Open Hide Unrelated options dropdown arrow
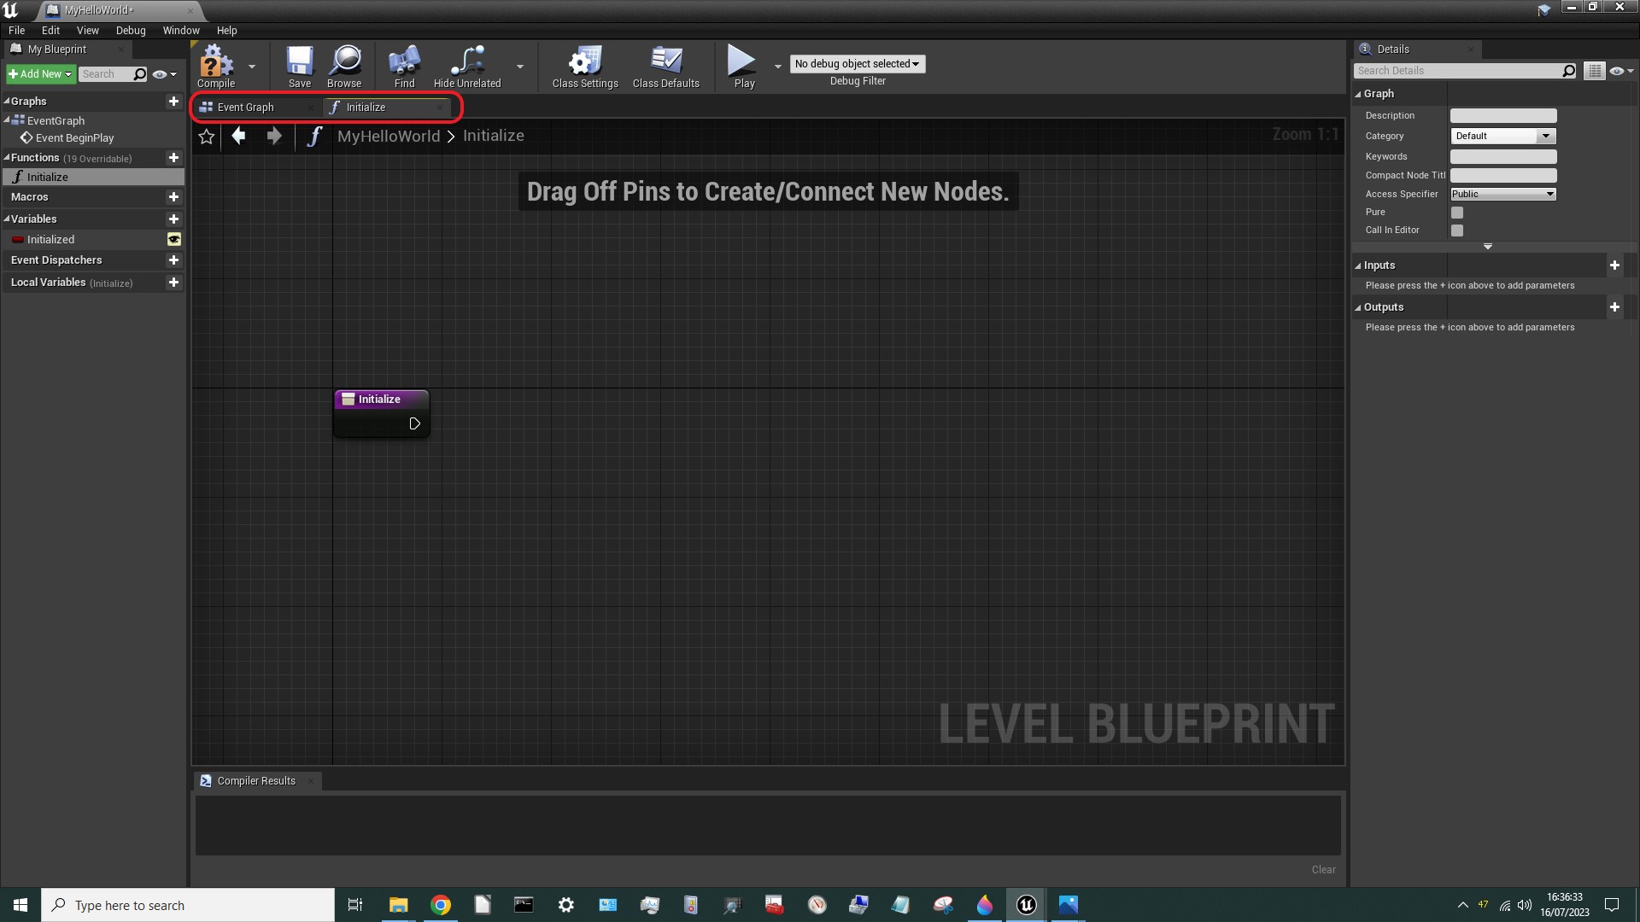The width and height of the screenshot is (1640, 922). pos(520,67)
